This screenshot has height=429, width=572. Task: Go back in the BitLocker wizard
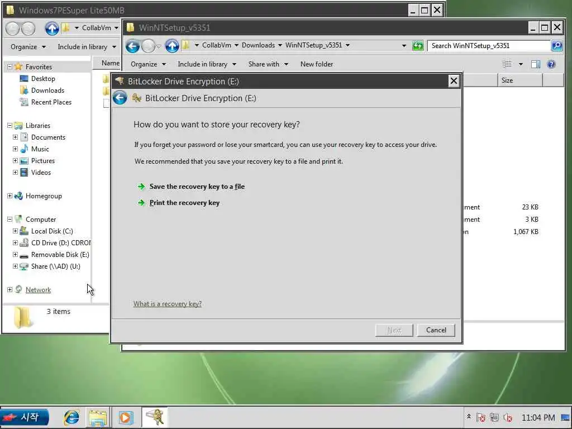coord(120,98)
